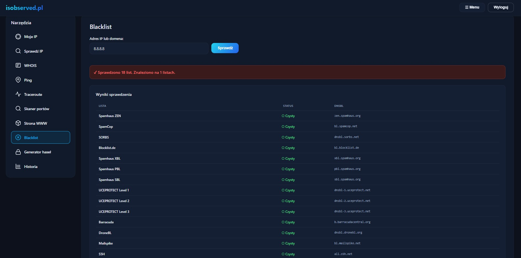Click the Wyniki sprawdzenia heading
Screen dimensions: 521x258
pyautogui.click(x=114, y=94)
